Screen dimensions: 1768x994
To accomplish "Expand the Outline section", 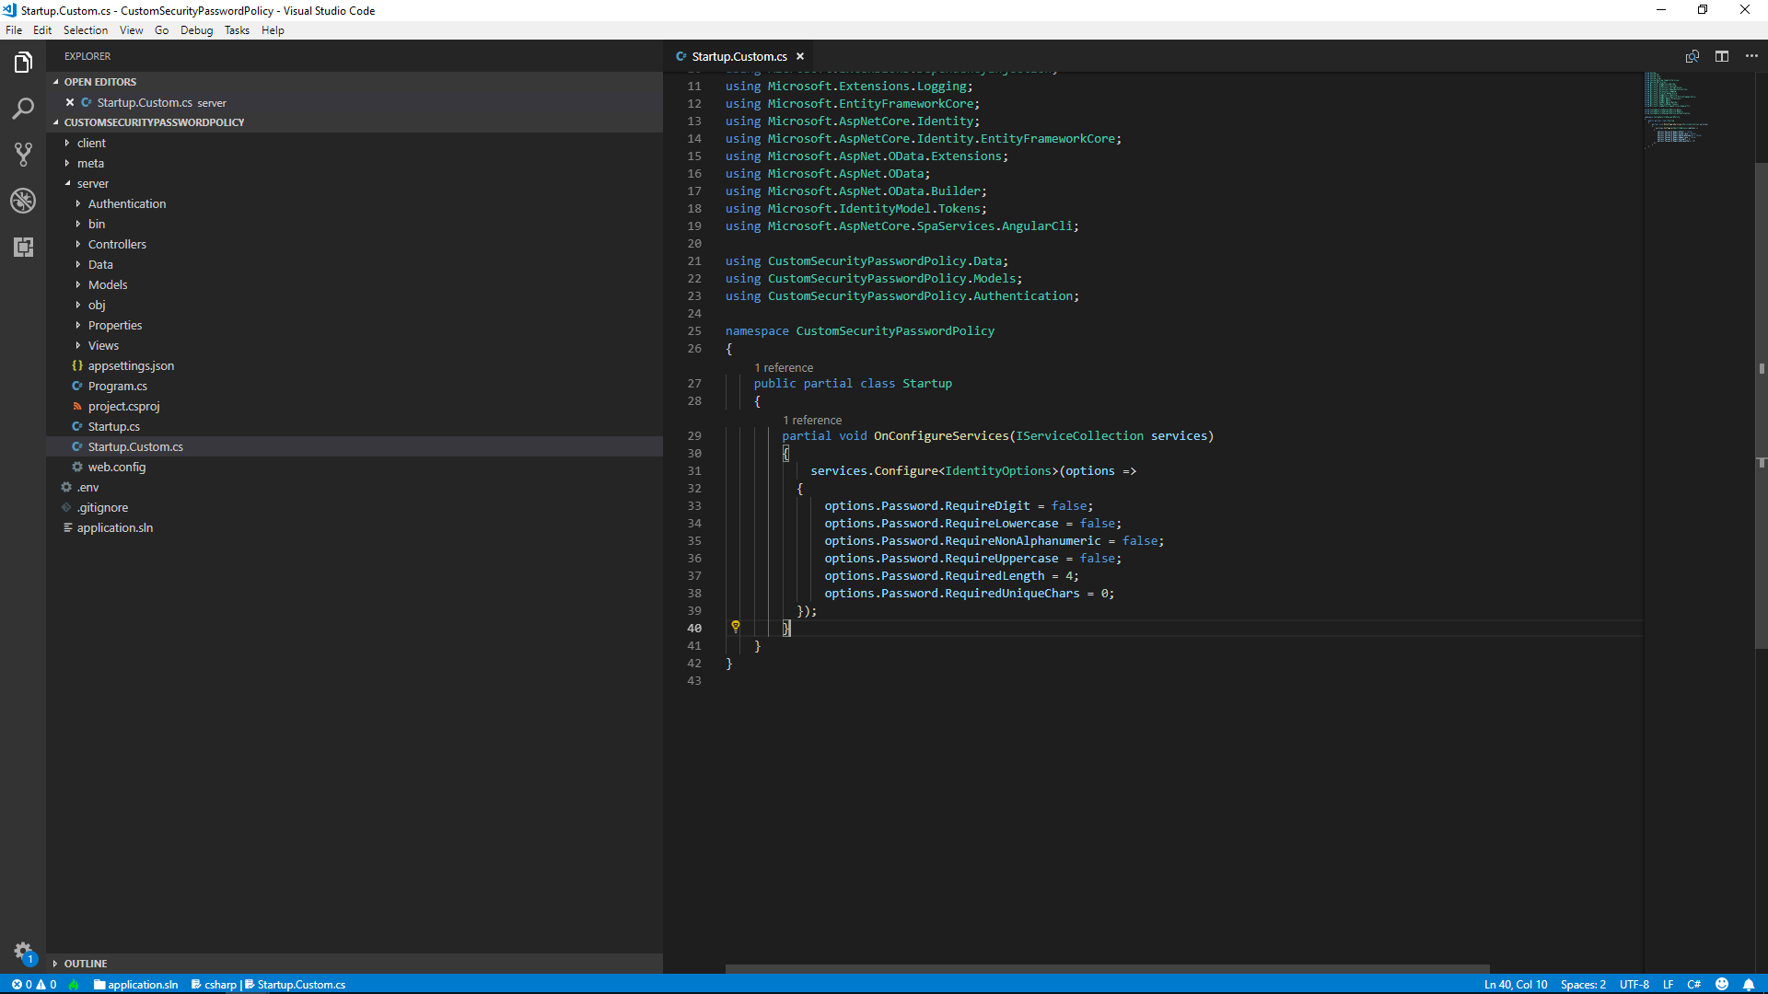I will [355, 964].
